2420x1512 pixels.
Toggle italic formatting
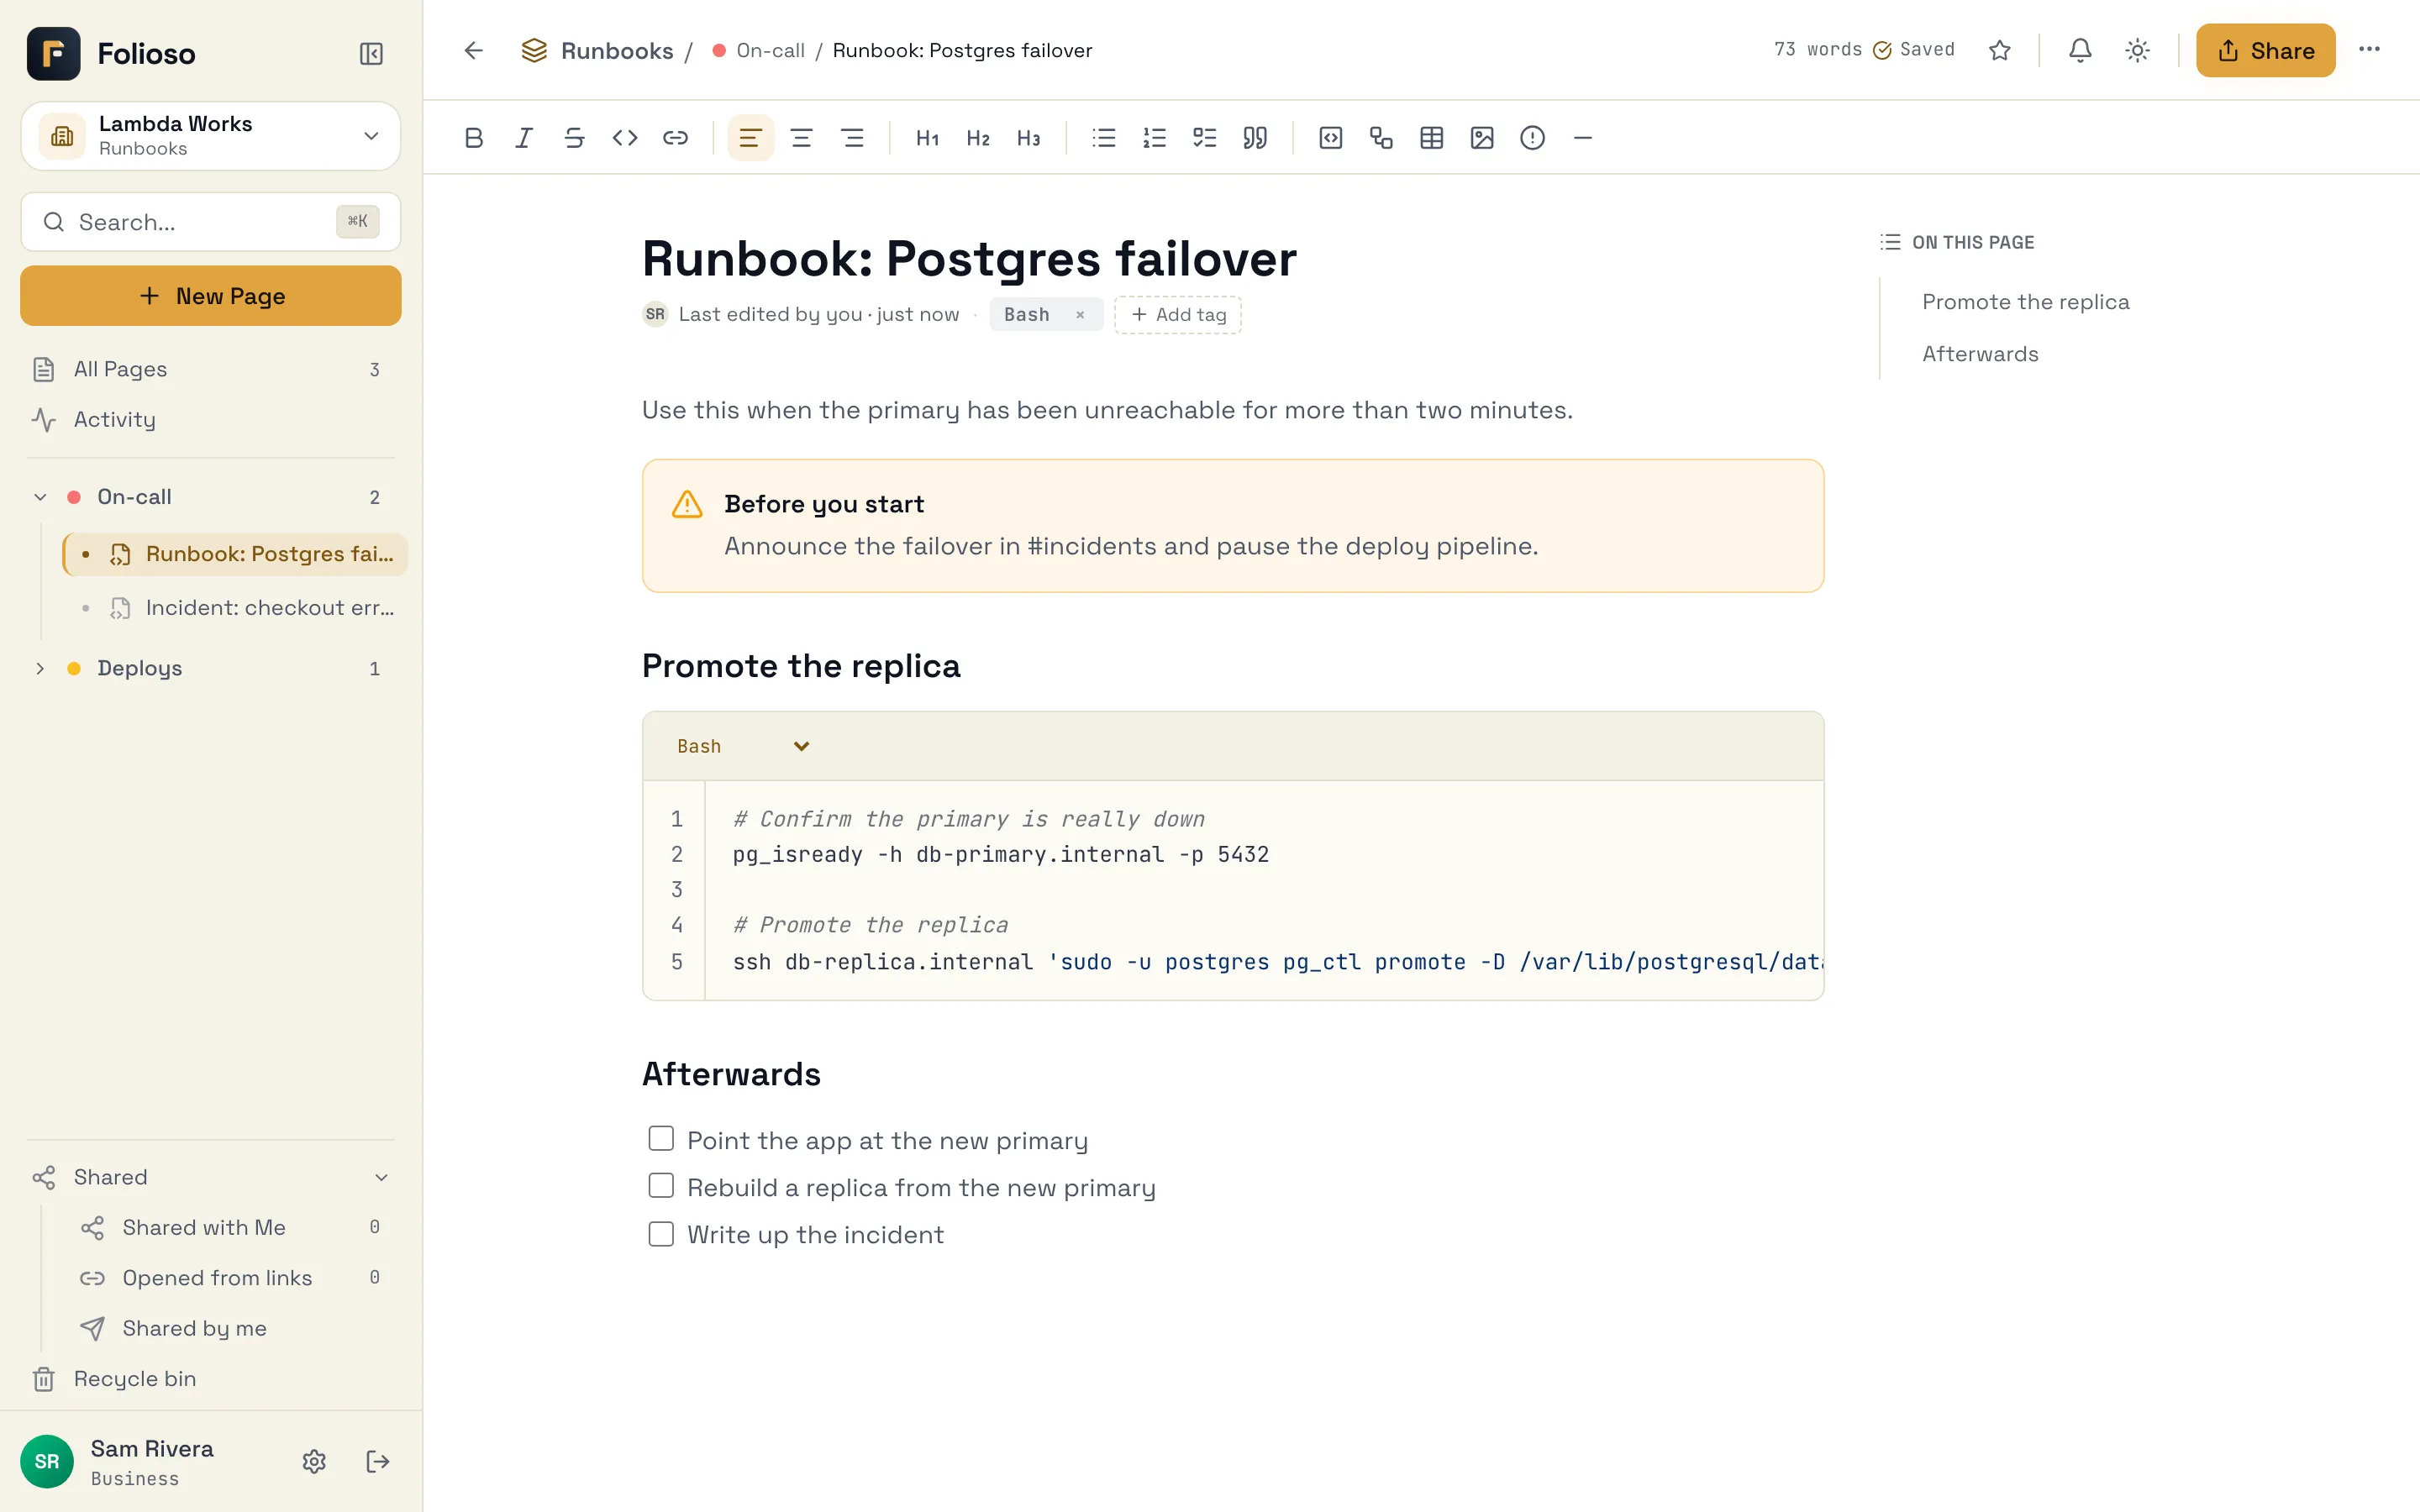pyautogui.click(x=524, y=138)
